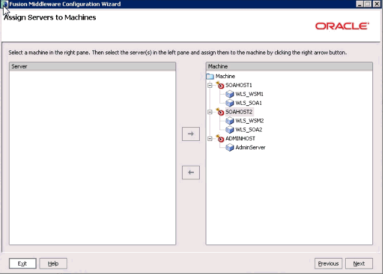Click the WLS_SOA2 server cube icon
The image size is (383, 274).
(229, 130)
